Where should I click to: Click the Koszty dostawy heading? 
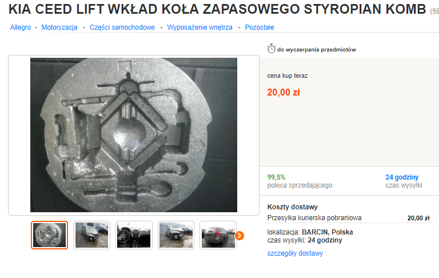tap(292, 207)
